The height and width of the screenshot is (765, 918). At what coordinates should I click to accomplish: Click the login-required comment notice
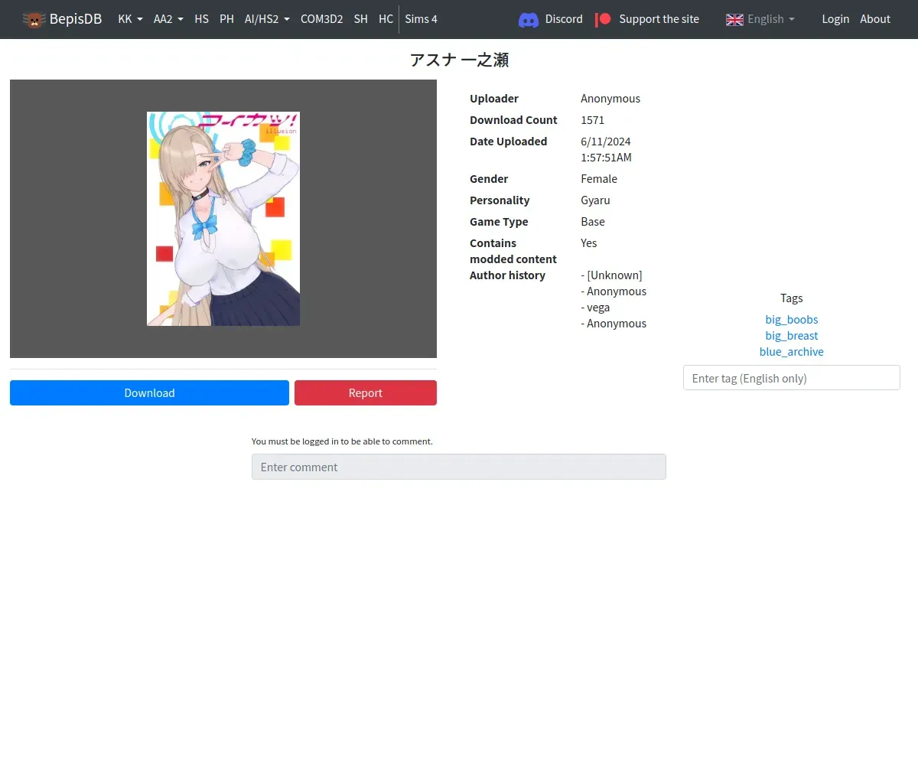coord(342,441)
